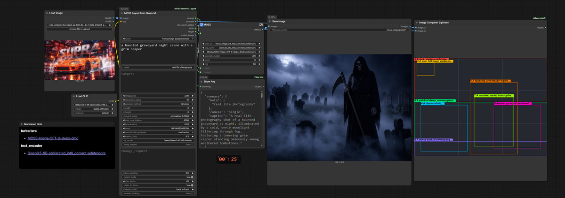The width and height of the screenshot is (565, 198).
Task: Open the mode dropdown showing From prompt (experimental)
Action: pyautogui.click(x=158, y=38)
